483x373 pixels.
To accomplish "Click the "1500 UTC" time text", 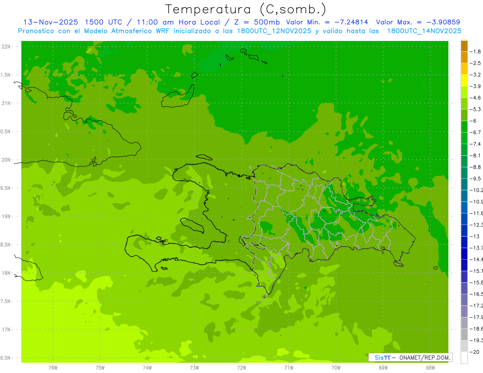I will click(x=103, y=22).
